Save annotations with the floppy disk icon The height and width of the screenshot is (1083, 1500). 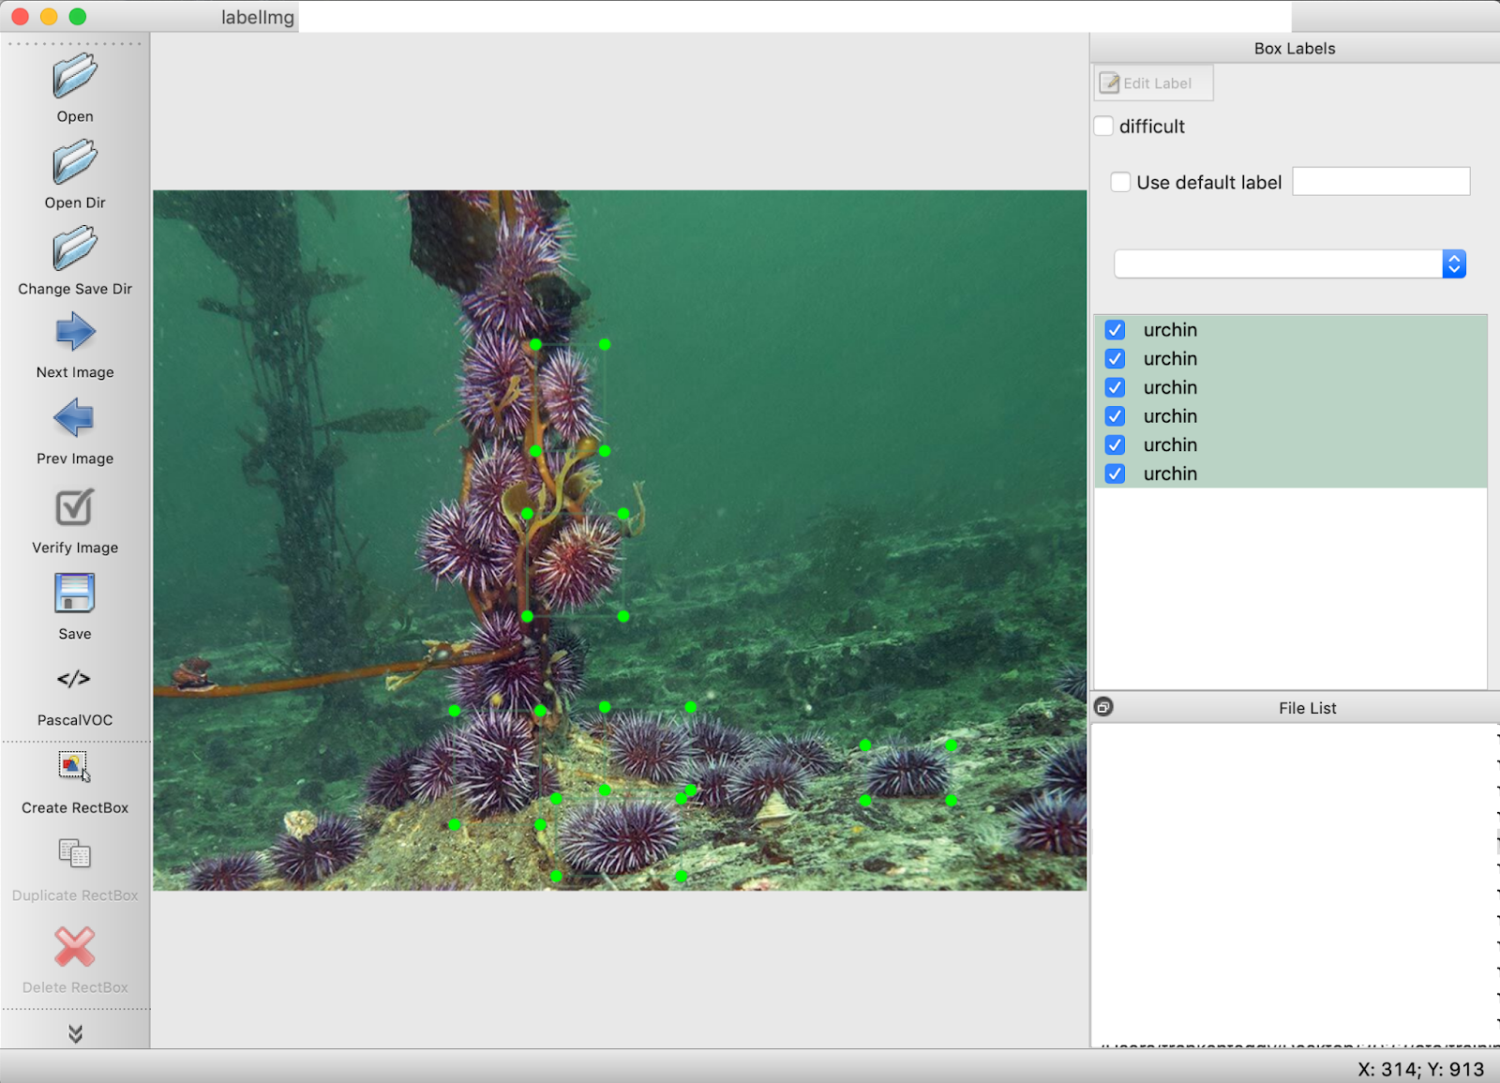pos(75,594)
